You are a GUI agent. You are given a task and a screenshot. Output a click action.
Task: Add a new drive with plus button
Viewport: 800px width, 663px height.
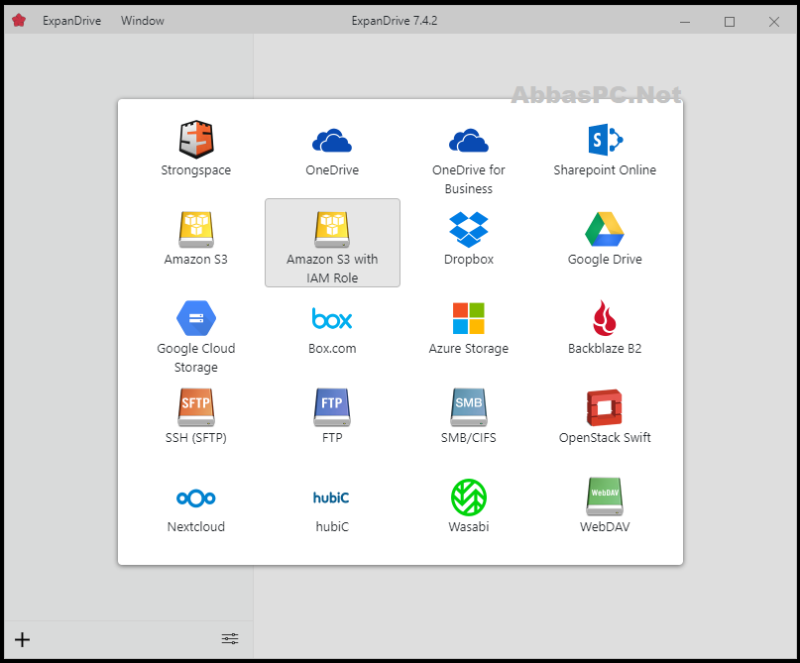click(23, 639)
